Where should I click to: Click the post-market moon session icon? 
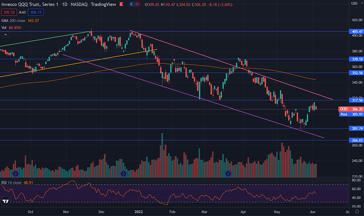tap(131, 4)
